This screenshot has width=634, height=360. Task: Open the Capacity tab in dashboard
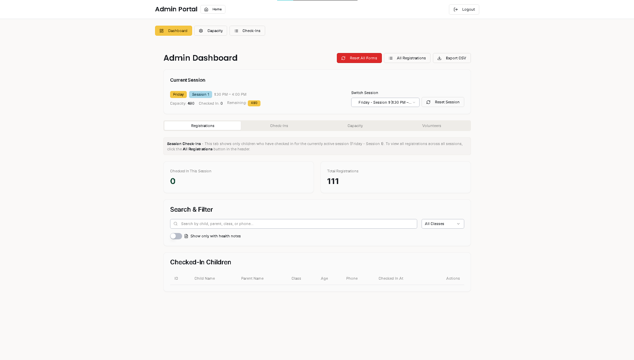pyautogui.click(x=355, y=126)
